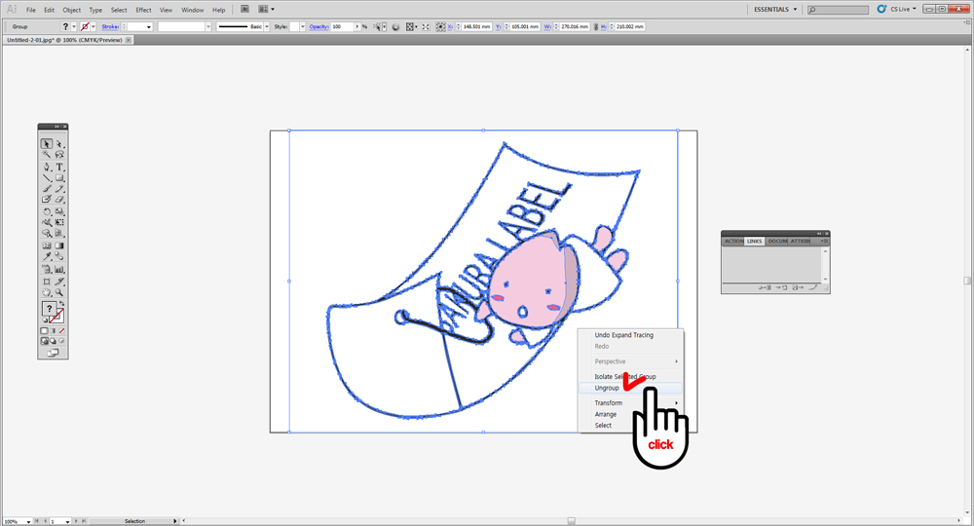Select the Blob Brush tool
Viewport: 974px width, 526px height.
(47, 200)
